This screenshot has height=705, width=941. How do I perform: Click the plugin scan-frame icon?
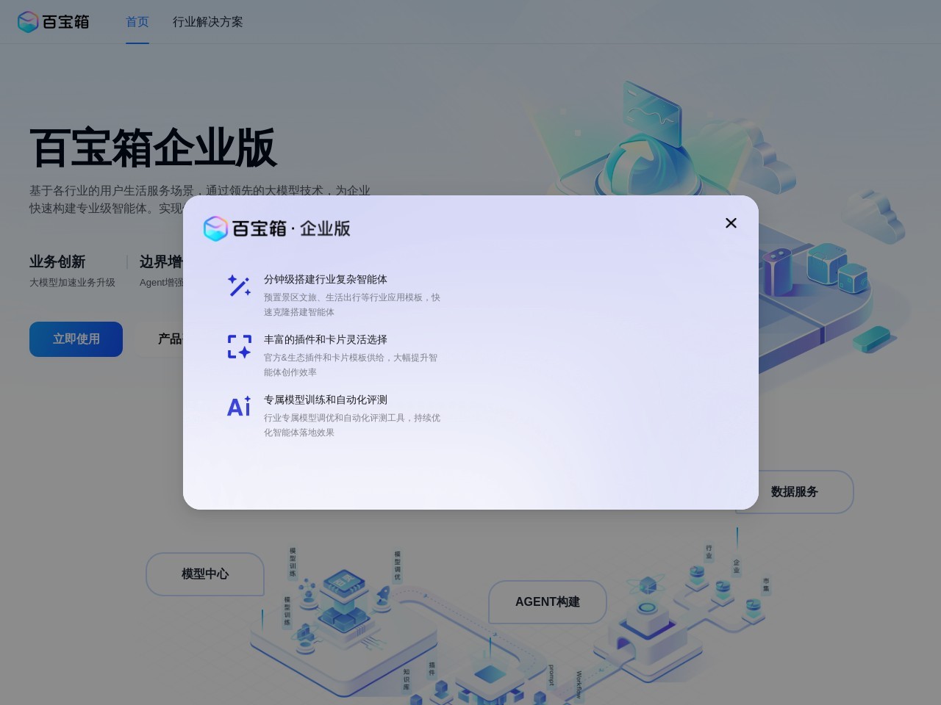coord(239,347)
